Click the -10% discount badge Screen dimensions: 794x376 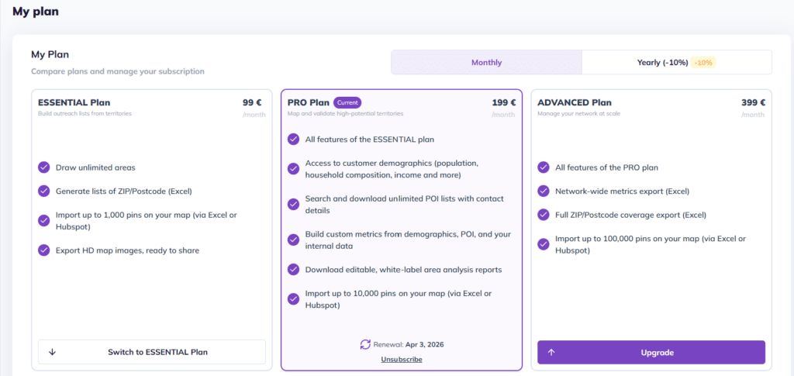[704, 63]
